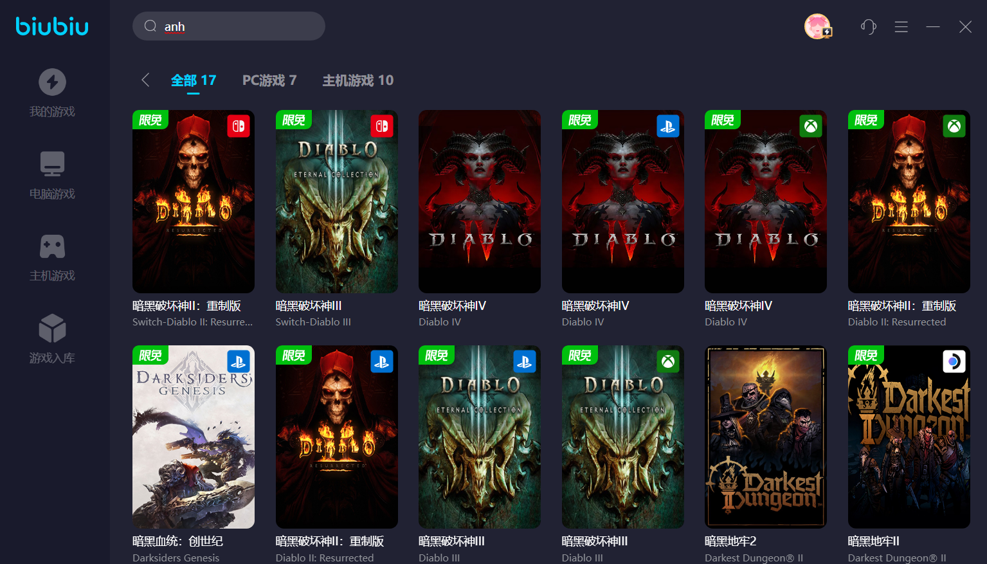The width and height of the screenshot is (987, 564).
Task: Open the Switch-Diablo III Eternal Collection cover
Action: pyautogui.click(x=336, y=201)
